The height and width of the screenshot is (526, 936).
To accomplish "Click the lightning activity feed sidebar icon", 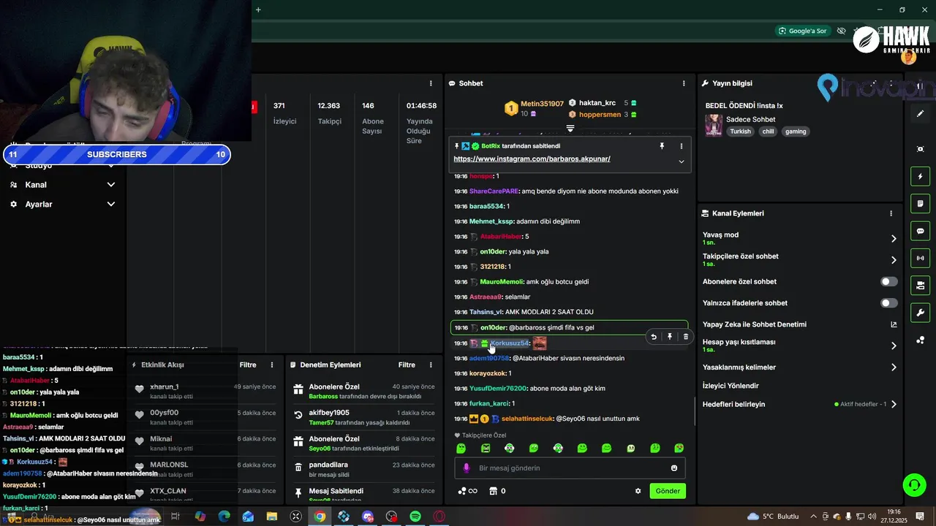I will pos(920,176).
